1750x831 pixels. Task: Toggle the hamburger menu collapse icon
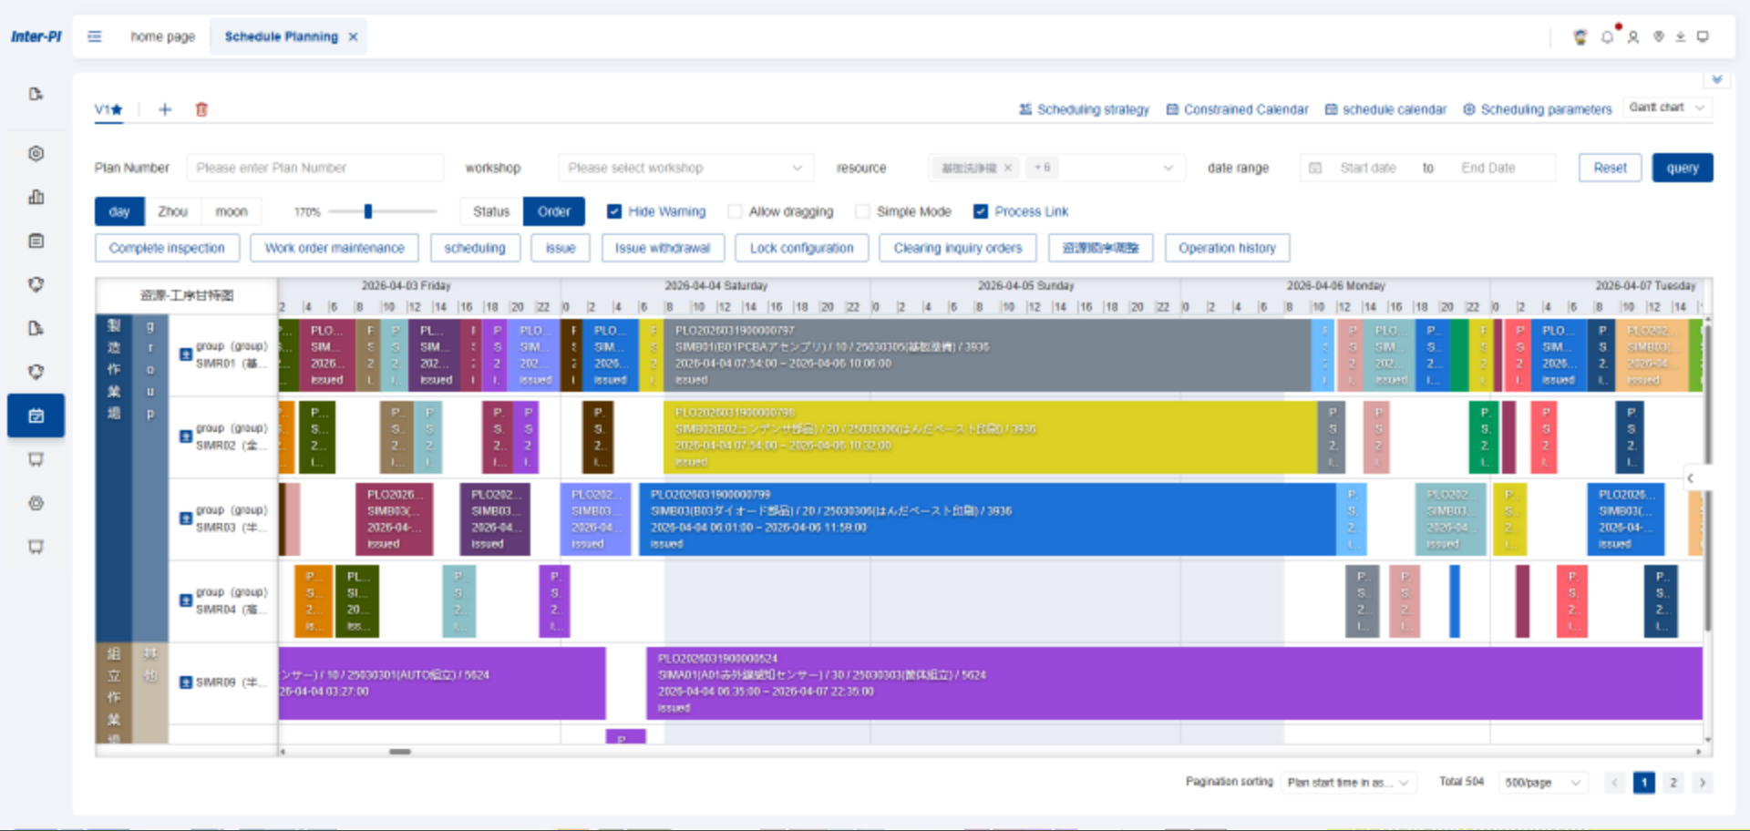pyautogui.click(x=95, y=36)
